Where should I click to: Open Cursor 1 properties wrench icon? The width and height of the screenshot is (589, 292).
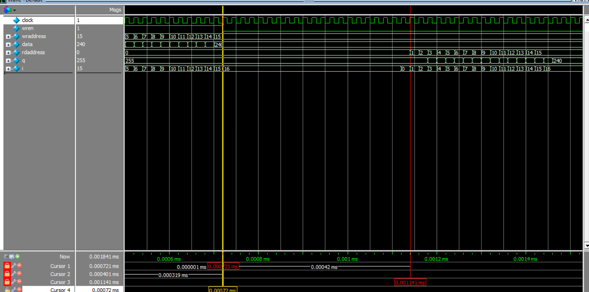(x=13, y=266)
